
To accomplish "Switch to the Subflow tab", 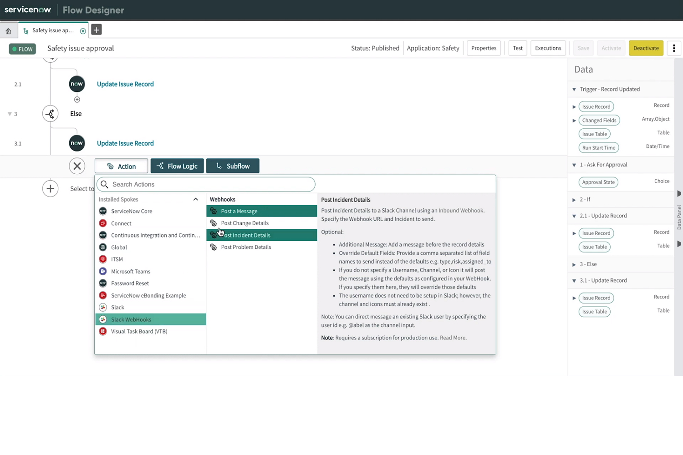I will pyautogui.click(x=233, y=166).
